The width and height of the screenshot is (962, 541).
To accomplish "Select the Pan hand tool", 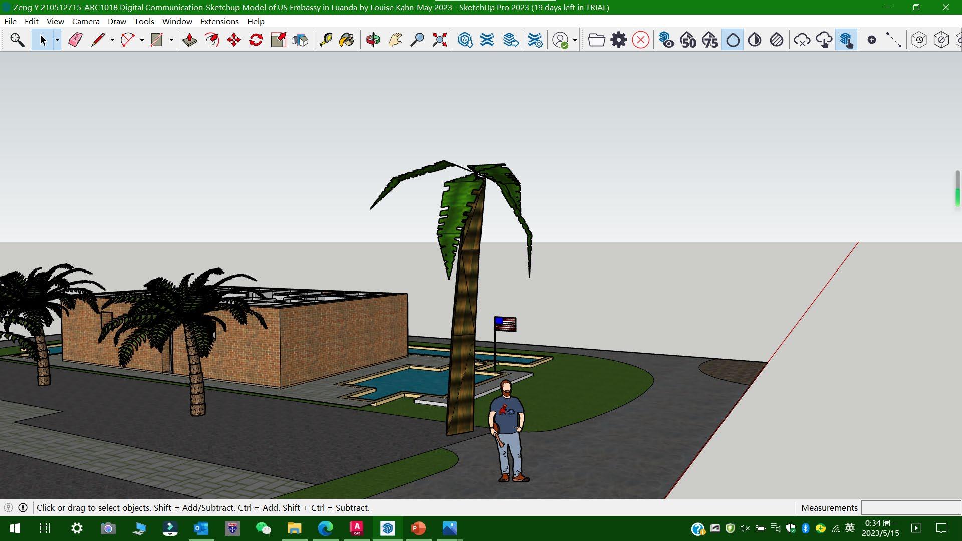I will (x=395, y=40).
